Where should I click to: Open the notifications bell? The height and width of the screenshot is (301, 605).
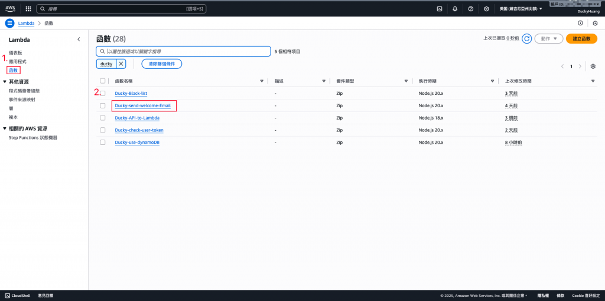(455, 8)
